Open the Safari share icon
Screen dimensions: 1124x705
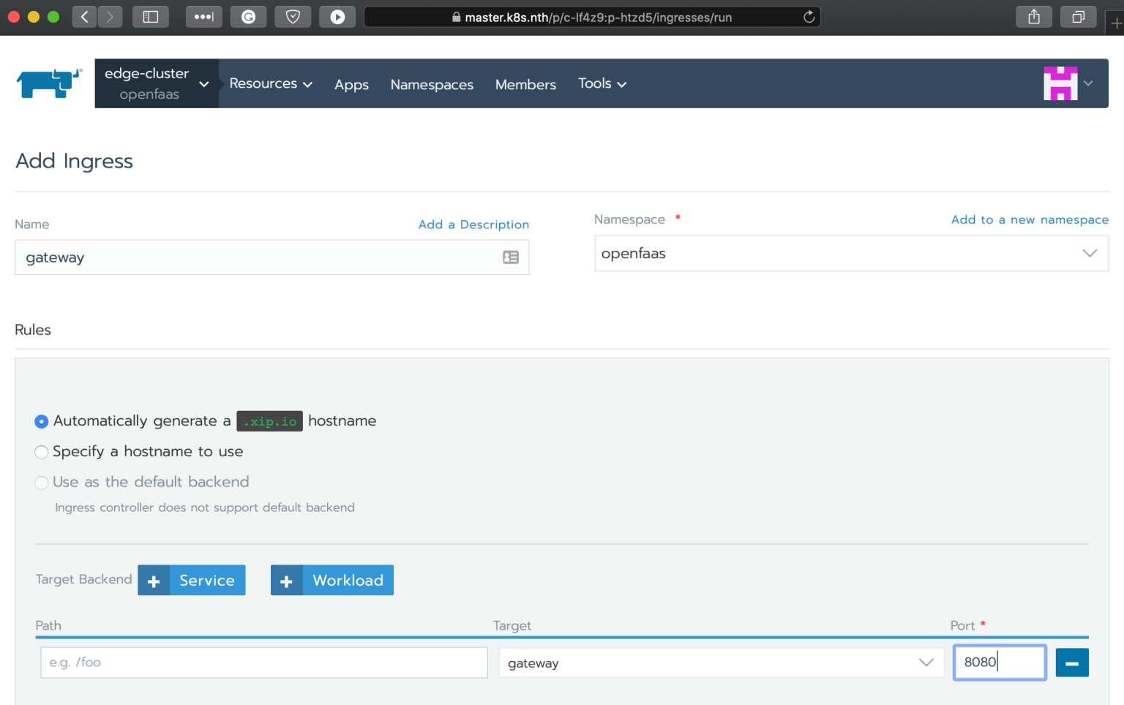tap(1034, 16)
